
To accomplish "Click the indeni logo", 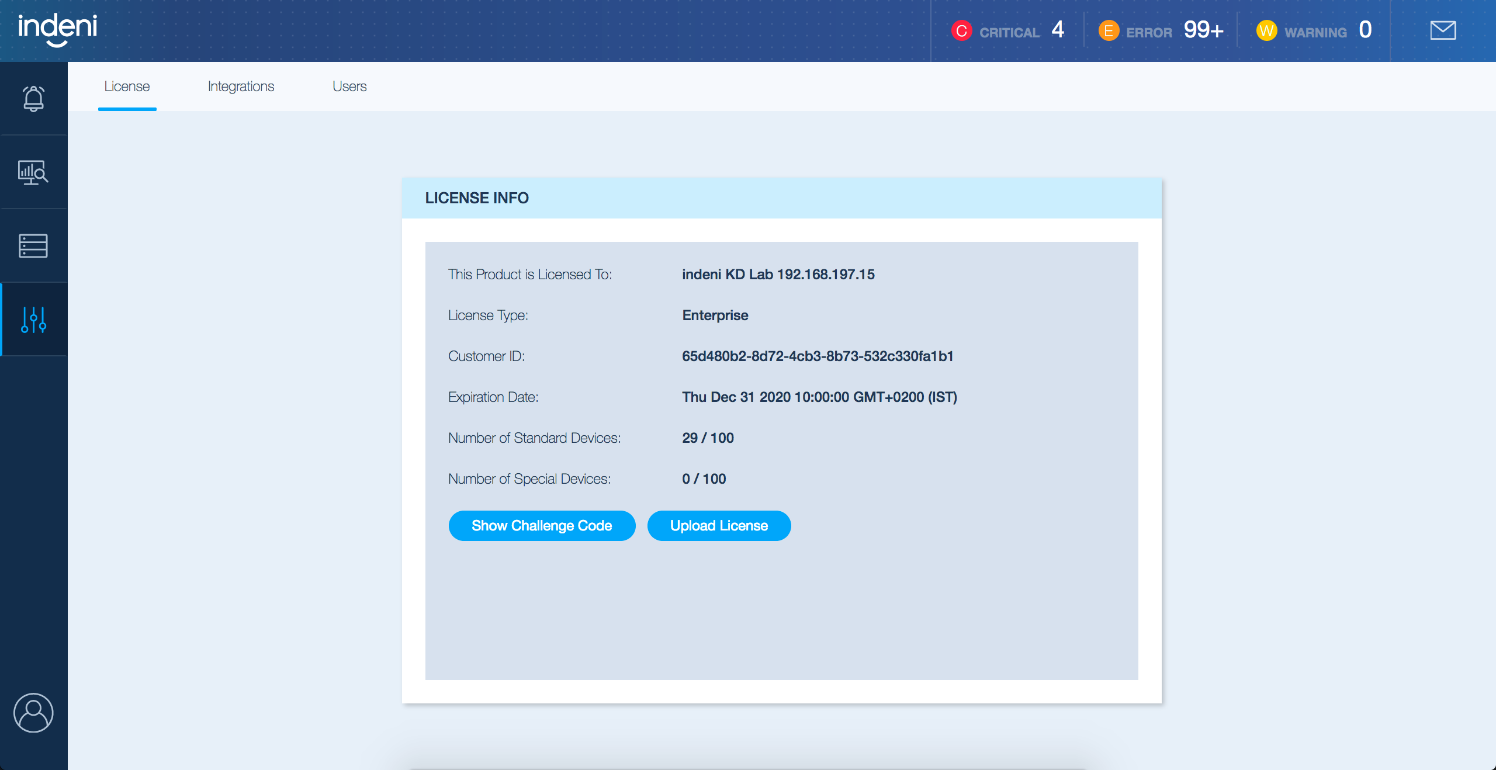I will click(57, 29).
